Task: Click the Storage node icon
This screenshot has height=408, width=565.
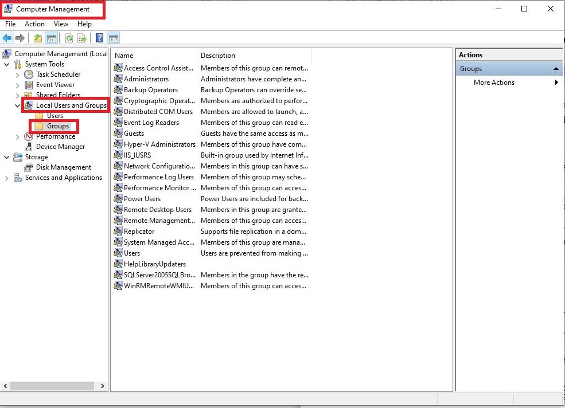Action: [18, 157]
